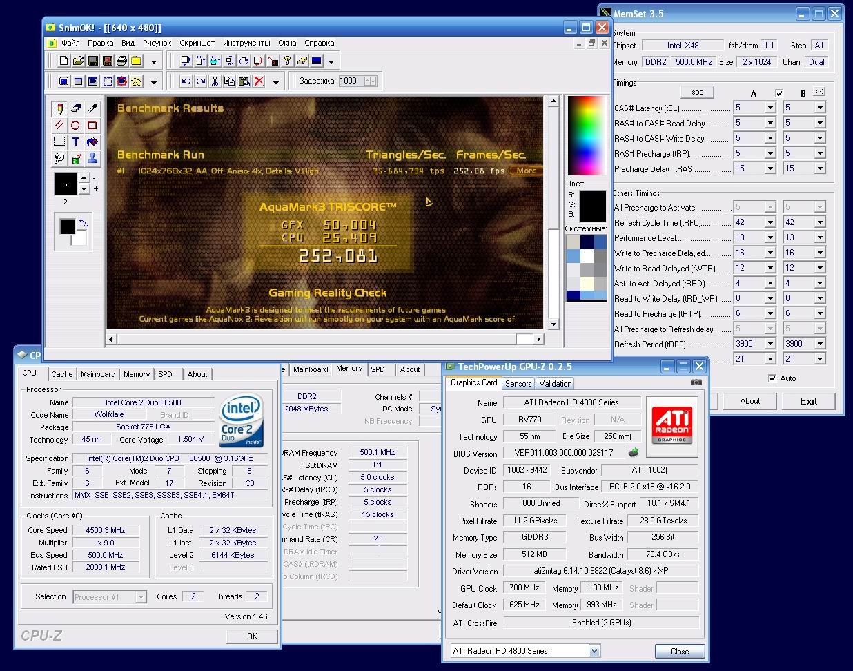Image resolution: width=853 pixels, height=671 pixels.
Task: Open channel B Write to Read Delayed (tWTR) dropdown
Action: [x=820, y=268]
